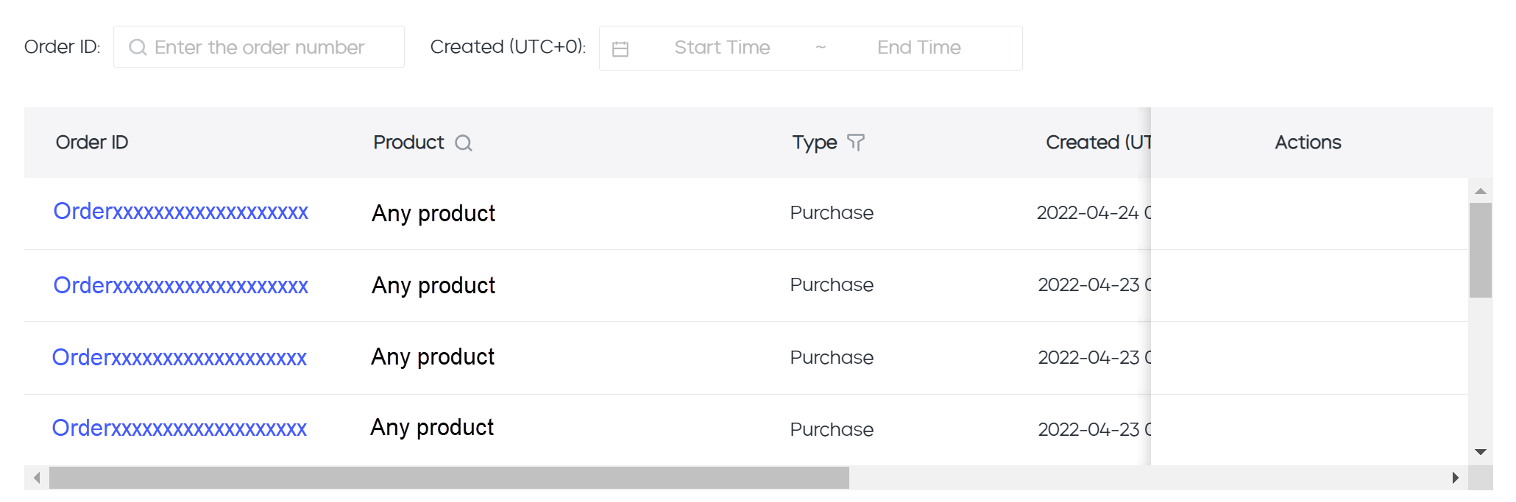The image size is (1516, 502).
Task: Click the Order ID column header
Action: click(x=92, y=143)
